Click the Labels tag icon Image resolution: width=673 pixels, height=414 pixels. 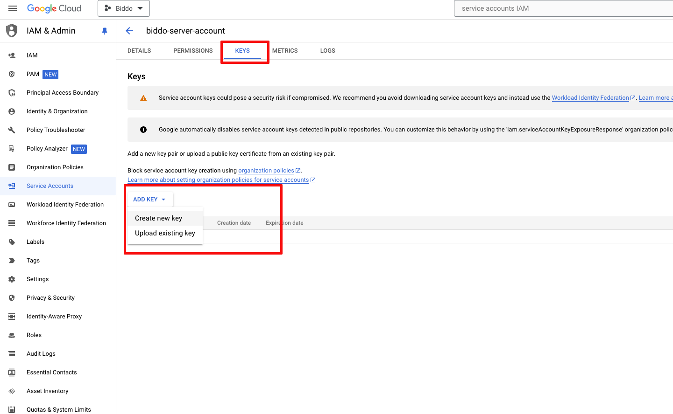pyautogui.click(x=12, y=242)
